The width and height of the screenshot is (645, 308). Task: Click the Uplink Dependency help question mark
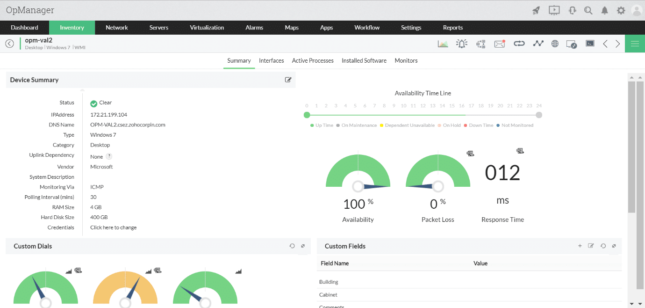109,156
